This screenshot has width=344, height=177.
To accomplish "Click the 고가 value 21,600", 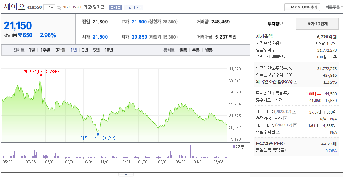I will [x=139, y=22].
